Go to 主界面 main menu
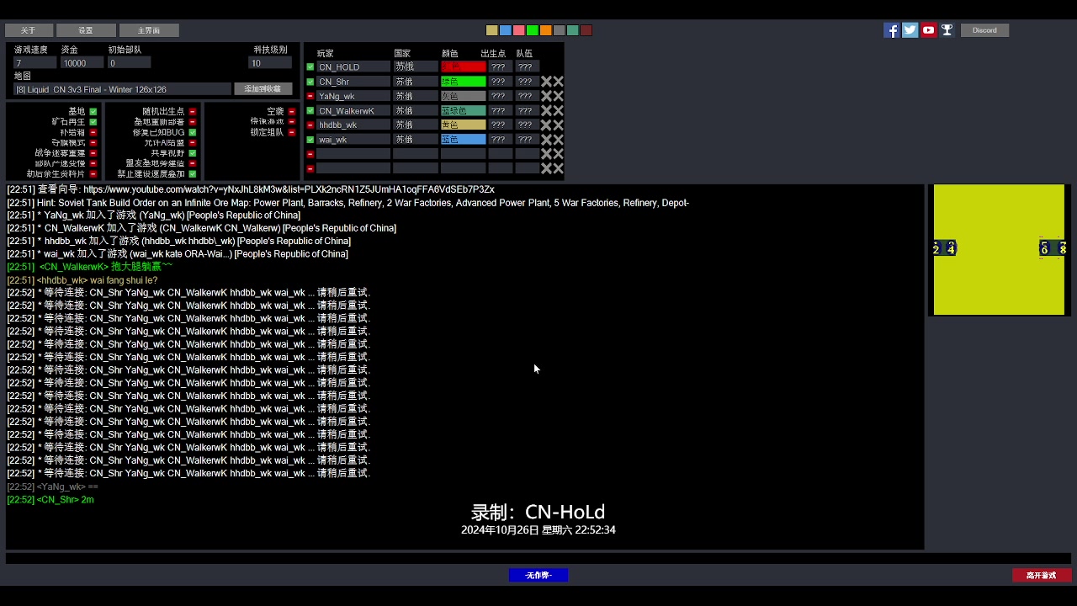Image resolution: width=1077 pixels, height=606 pixels. tap(149, 30)
